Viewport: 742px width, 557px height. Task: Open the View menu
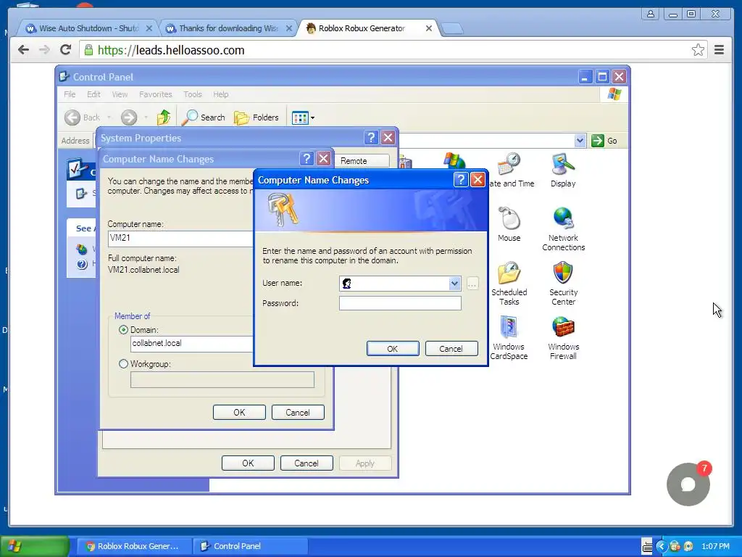pyautogui.click(x=120, y=94)
